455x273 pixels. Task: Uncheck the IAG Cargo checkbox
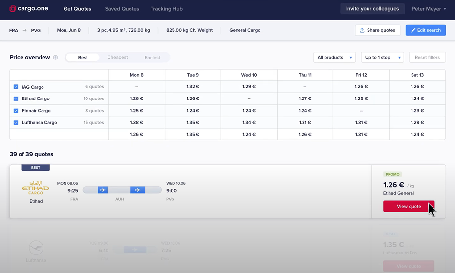pos(16,87)
